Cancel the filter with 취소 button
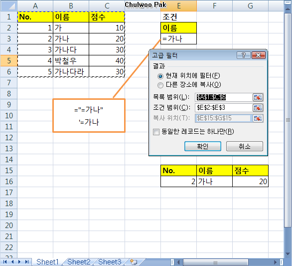The height and width of the screenshot is (266, 292). [x=245, y=146]
